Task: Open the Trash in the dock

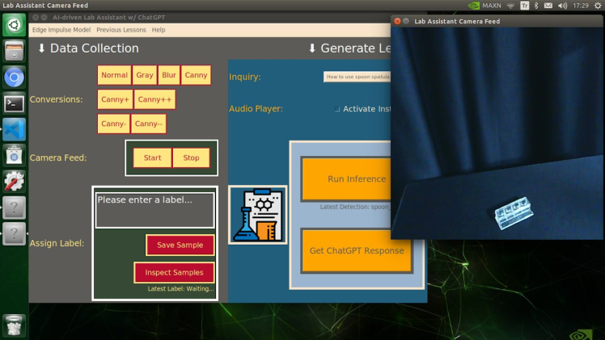Action: (14, 326)
